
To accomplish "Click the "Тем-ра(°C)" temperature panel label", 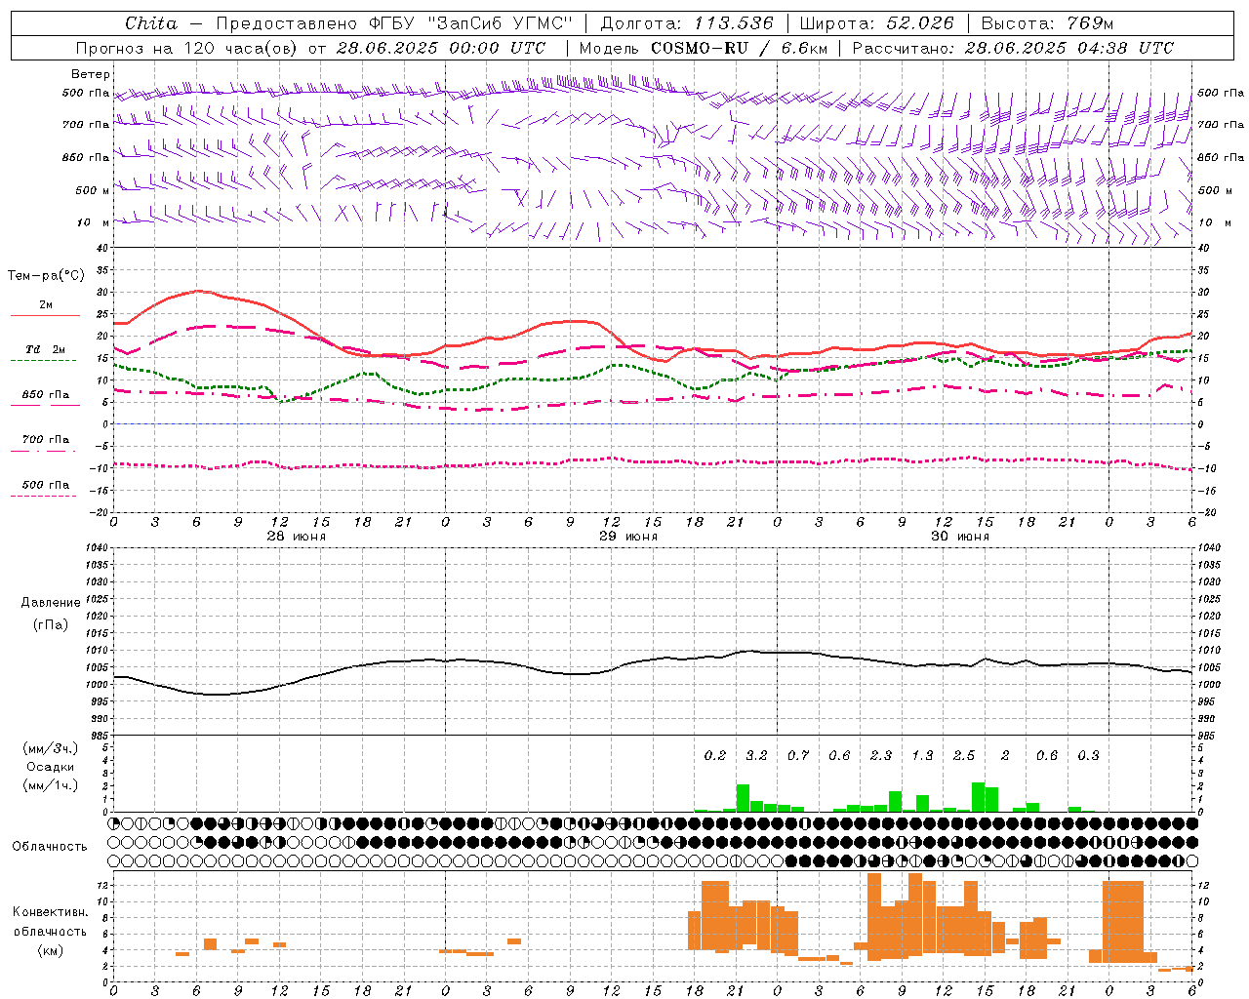I will click(x=46, y=276).
